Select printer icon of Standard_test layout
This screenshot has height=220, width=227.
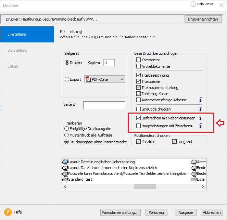click(x=65, y=179)
